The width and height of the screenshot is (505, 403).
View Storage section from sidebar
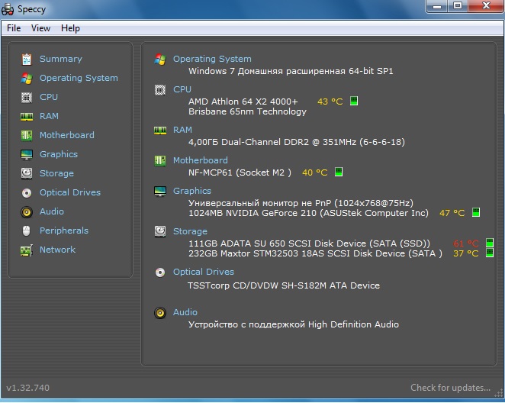[x=56, y=173]
